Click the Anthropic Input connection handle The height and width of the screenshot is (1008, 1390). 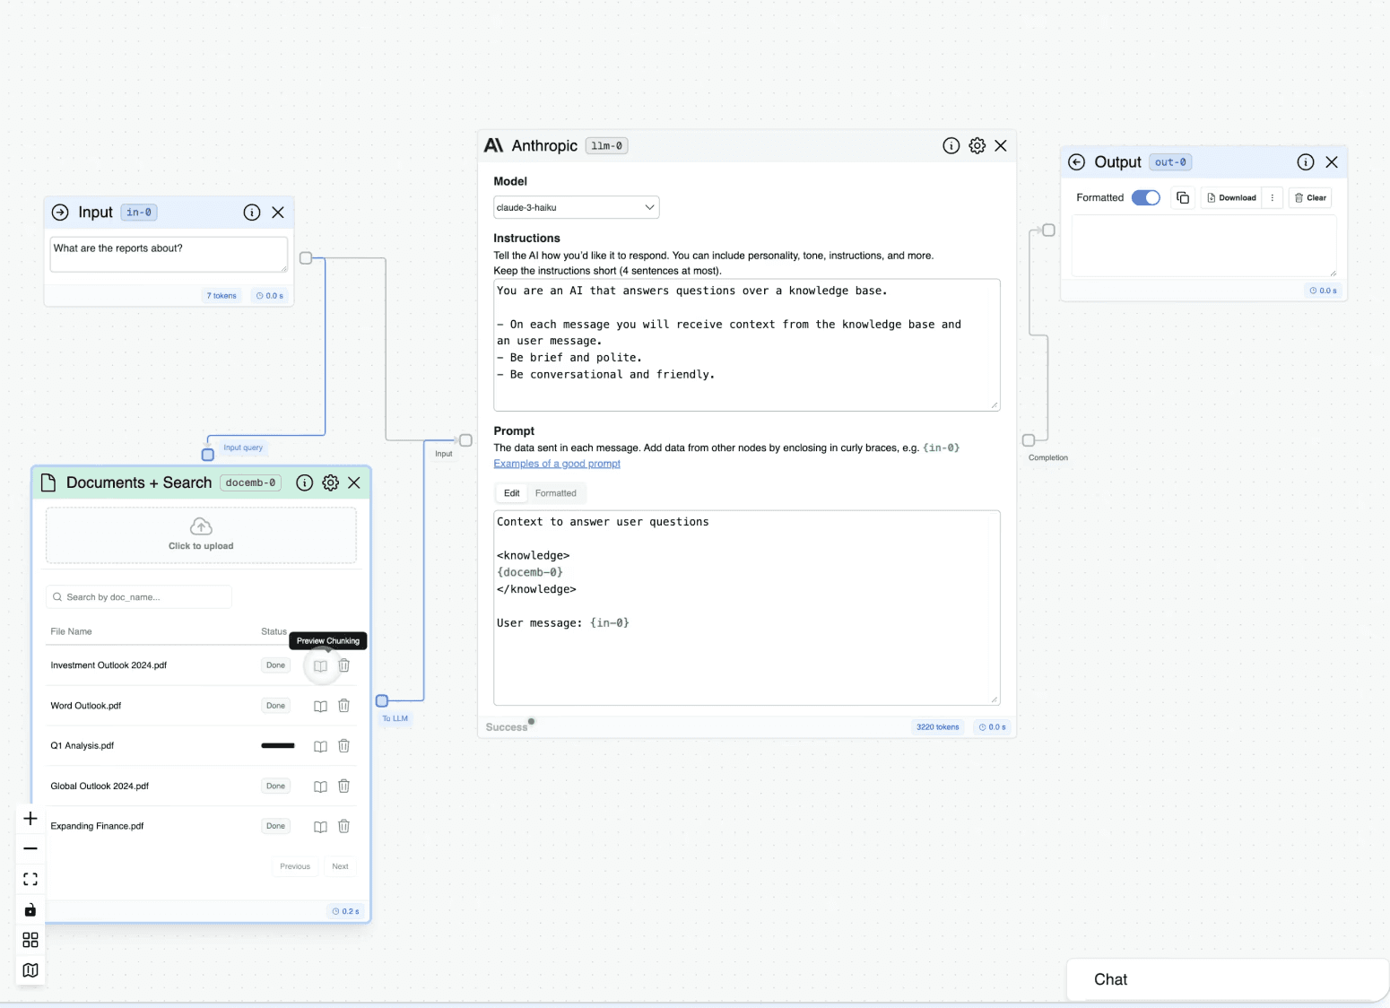pyautogui.click(x=466, y=440)
